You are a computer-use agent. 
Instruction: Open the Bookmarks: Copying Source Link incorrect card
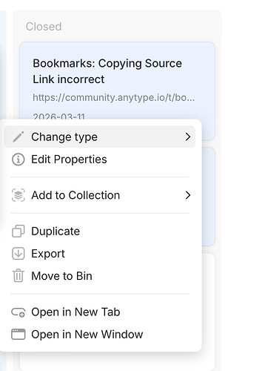[x=117, y=82]
